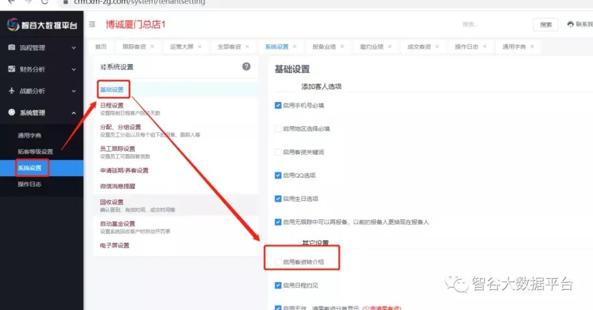This screenshot has width=593, height=310.
Task: Close the 运营大屏 tab
Action: (199, 47)
